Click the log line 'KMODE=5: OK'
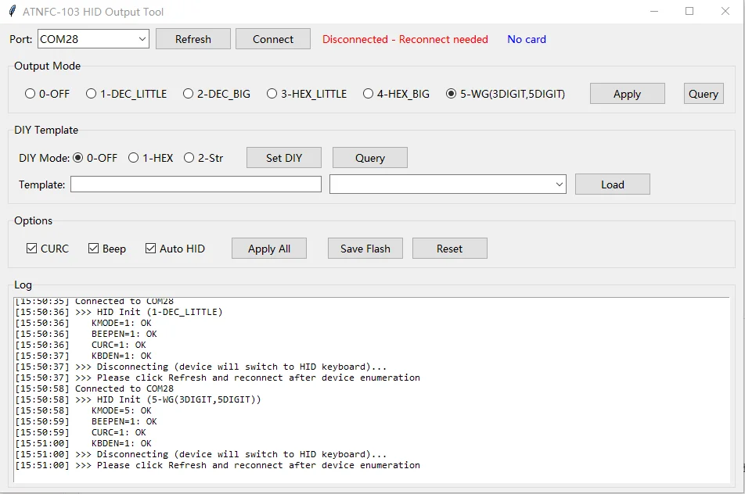The height and width of the screenshot is (494, 745). [x=121, y=410]
